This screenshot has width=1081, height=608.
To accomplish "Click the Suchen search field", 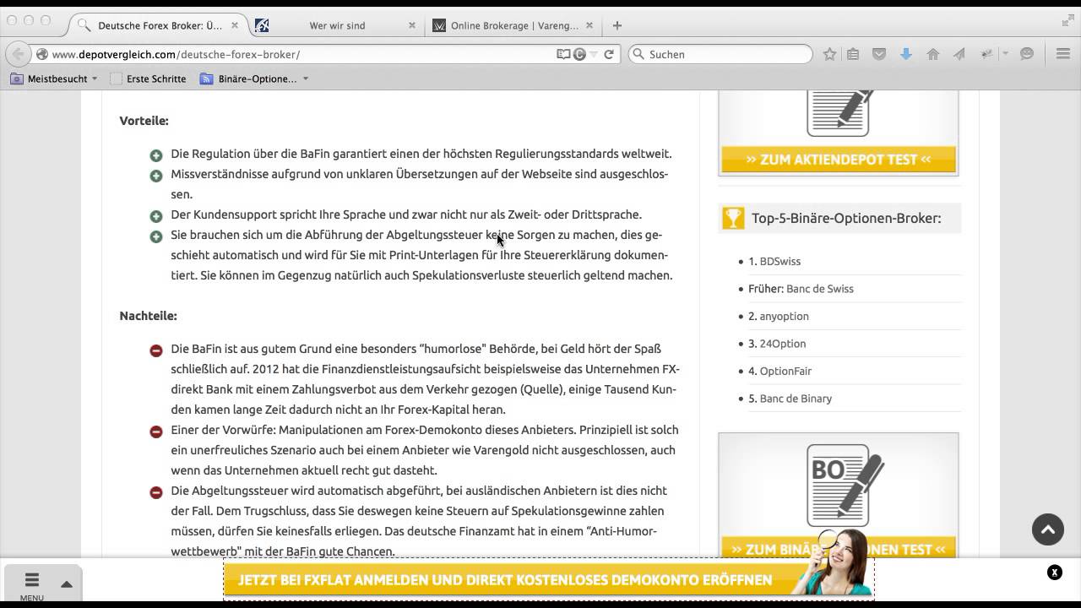I will click(x=720, y=54).
